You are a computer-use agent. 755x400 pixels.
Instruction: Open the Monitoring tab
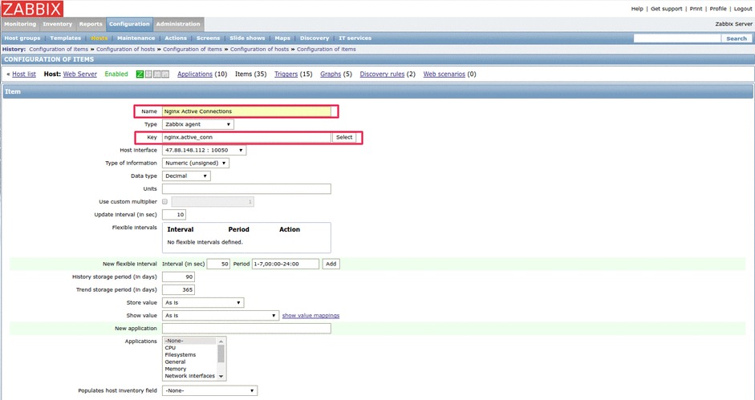[x=20, y=24]
